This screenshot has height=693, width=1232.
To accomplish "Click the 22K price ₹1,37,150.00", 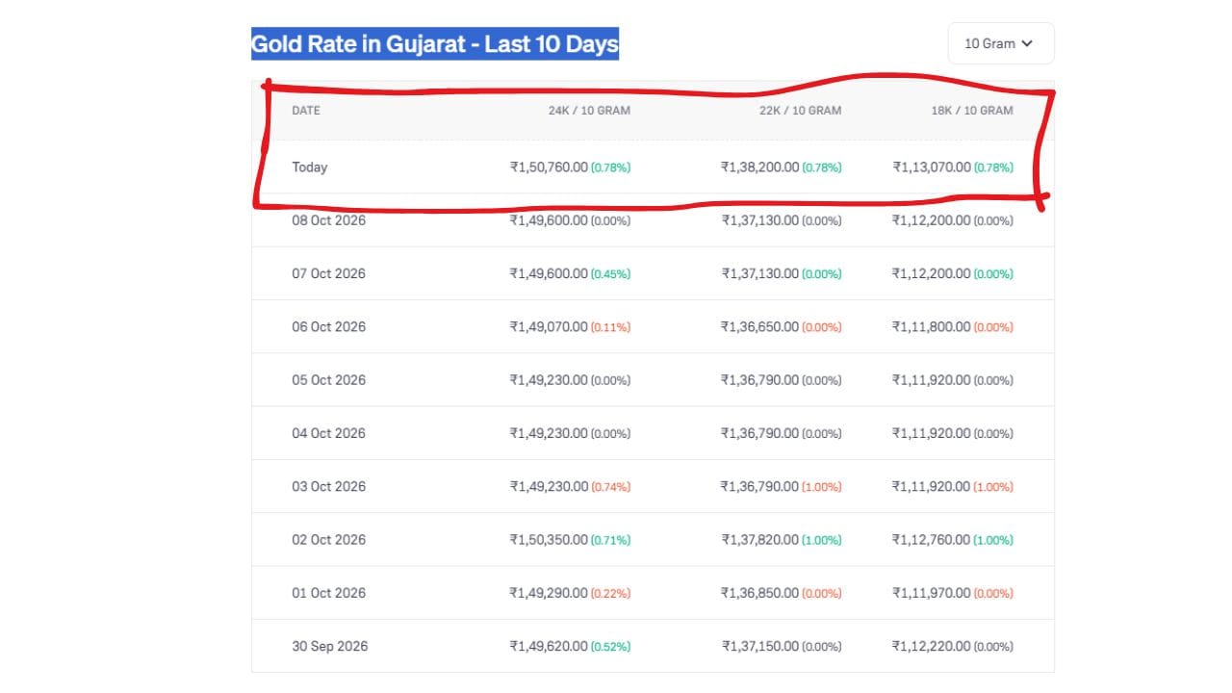I will click(x=759, y=646).
